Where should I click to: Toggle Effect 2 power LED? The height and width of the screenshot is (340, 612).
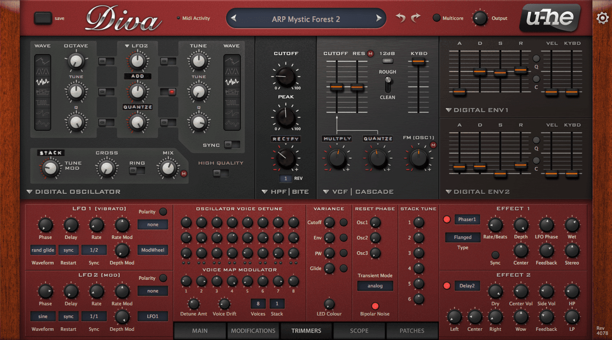pos(447,286)
